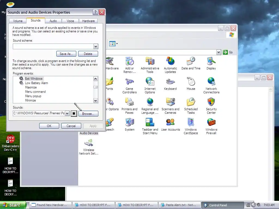Open Windows CardSpace icon
Screen dimensions: 279x209
pos(191,126)
